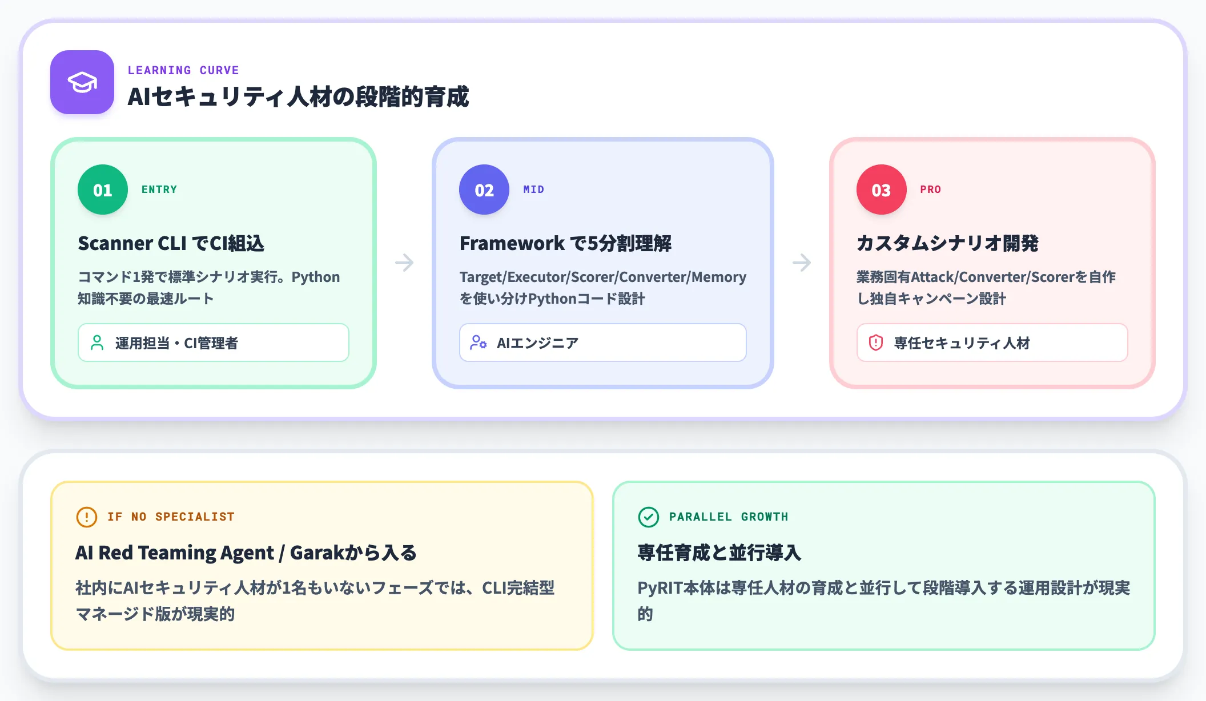Click the user-gear icon beside AIエンジニア
1206x701 pixels.
click(x=479, y=343)
